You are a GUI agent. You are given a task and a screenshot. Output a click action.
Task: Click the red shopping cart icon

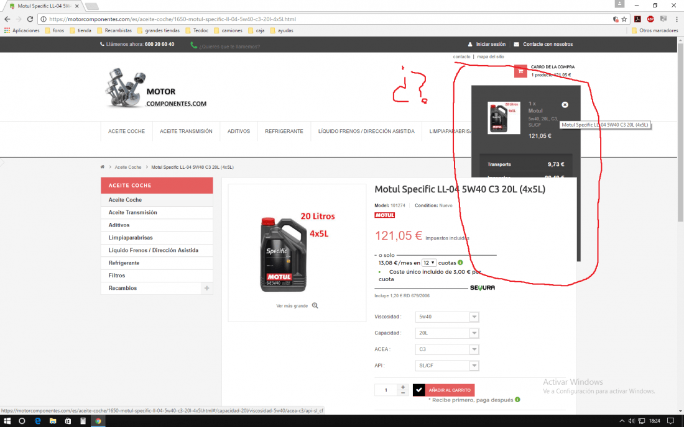tap(520, 71)
